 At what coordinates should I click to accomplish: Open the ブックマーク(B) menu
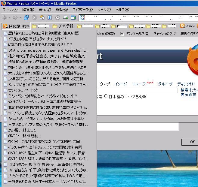coord(82,10)
